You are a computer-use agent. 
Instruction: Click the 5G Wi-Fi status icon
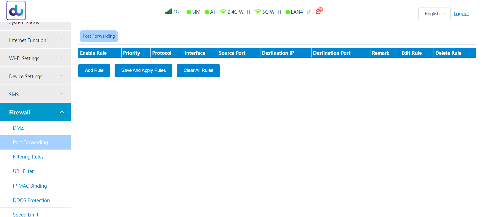pos(258,12)
